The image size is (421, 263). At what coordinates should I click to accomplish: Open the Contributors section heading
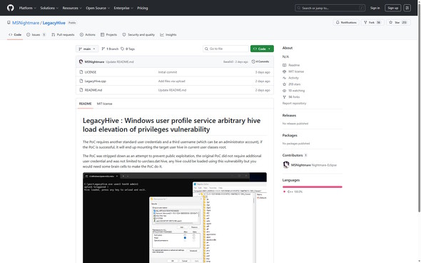coord(295,155)
